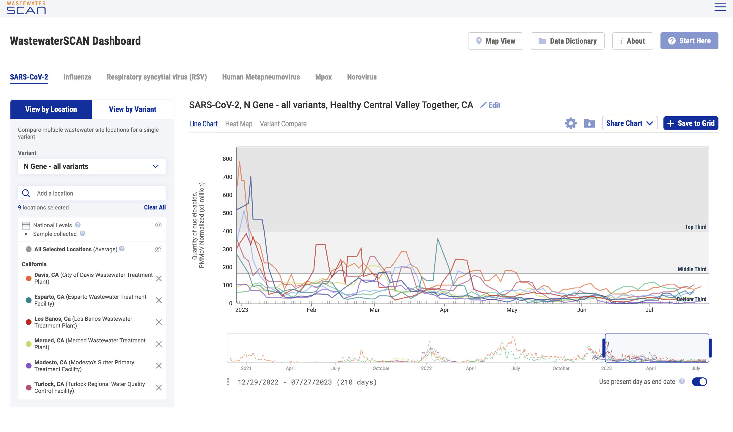The width and height of the screenshot is (733, 432).
Task: Click Clear All locations link
Action: click(155, 207)
